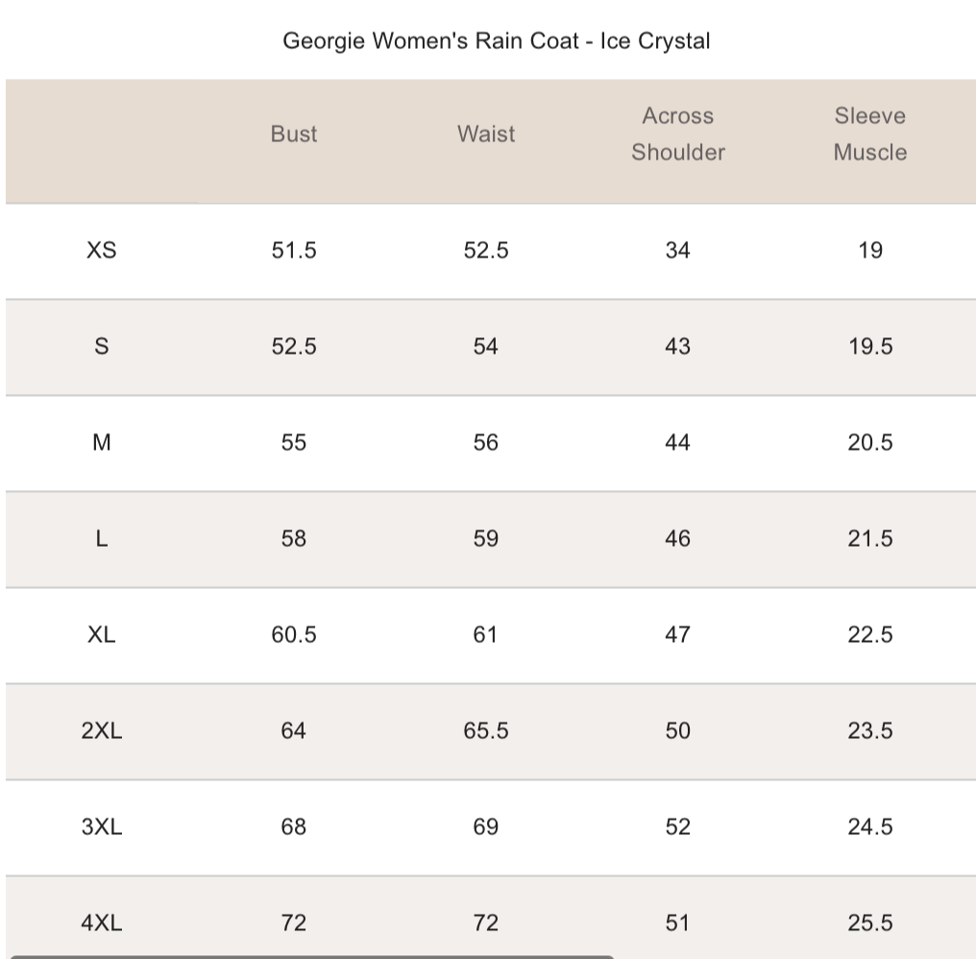Click the L size row label

pyautogui.click(x=101, y=539)
